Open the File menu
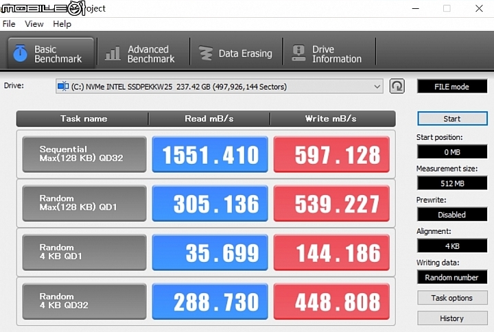 (9, 24)
